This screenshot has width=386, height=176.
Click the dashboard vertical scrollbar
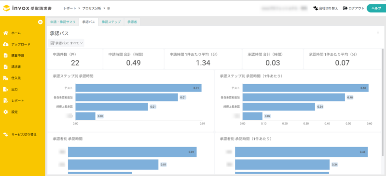(383, 102)
